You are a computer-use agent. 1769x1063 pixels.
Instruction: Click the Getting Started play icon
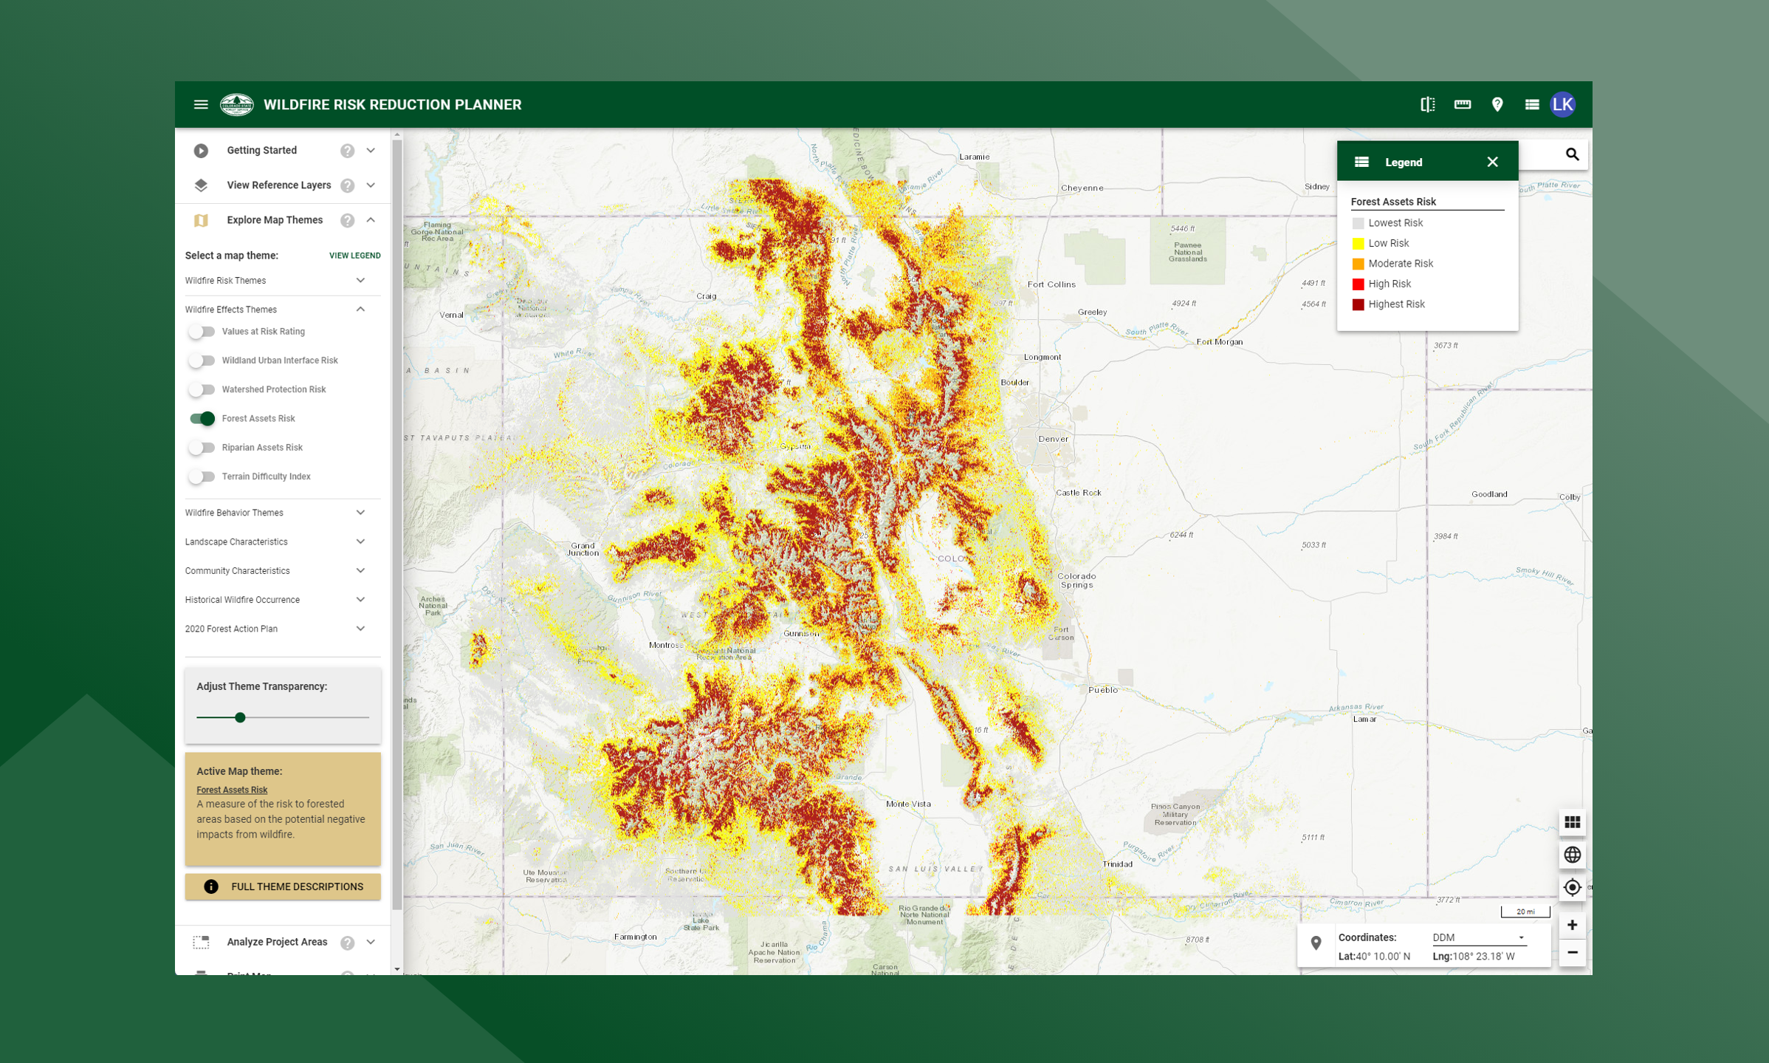pyautogui.click(x=201, y=151)
